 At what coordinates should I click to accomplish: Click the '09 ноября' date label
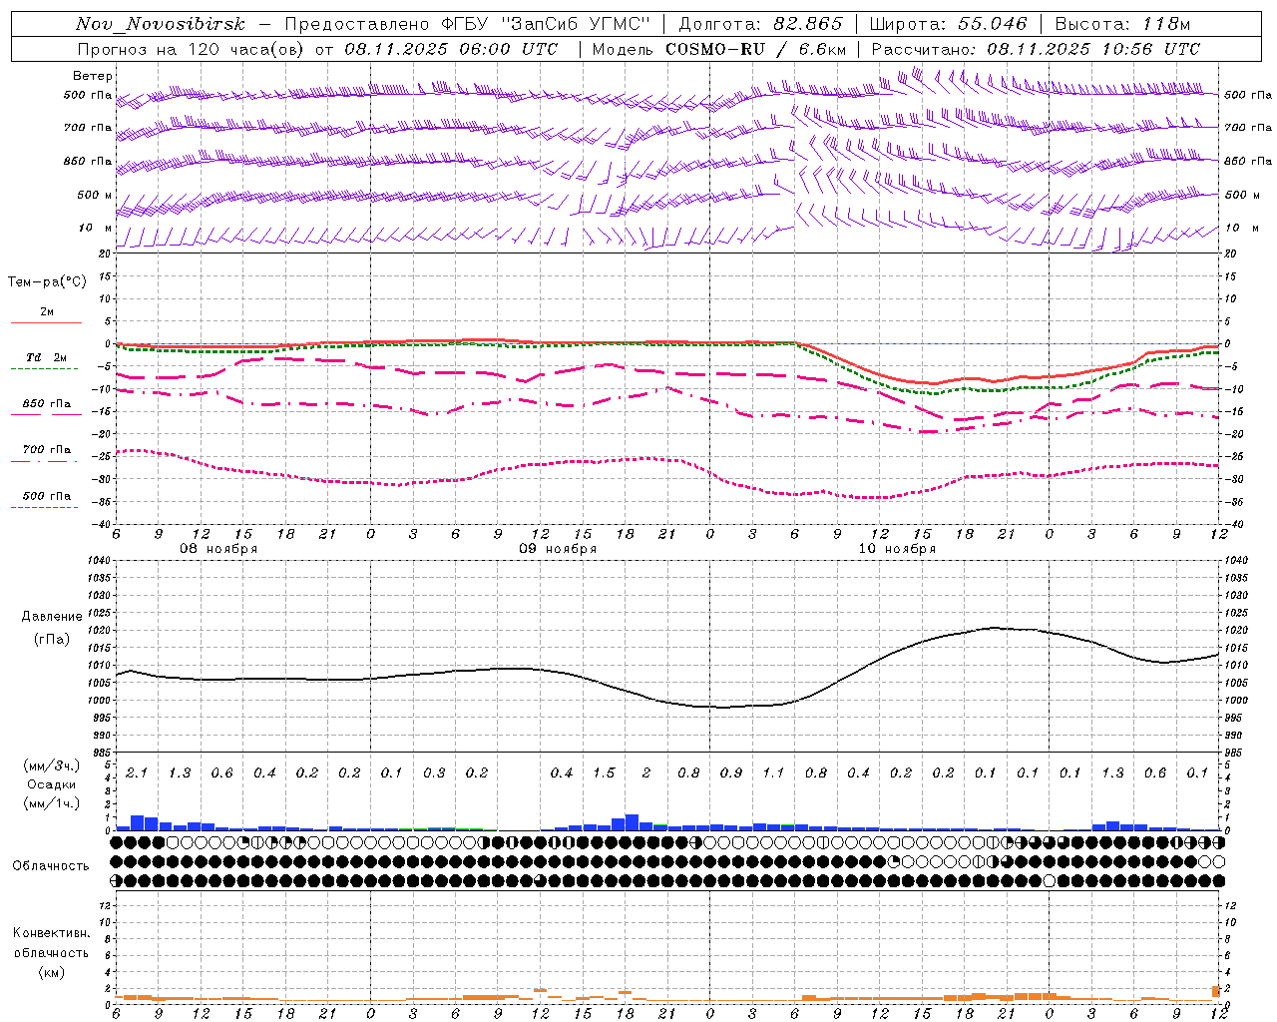558,549
